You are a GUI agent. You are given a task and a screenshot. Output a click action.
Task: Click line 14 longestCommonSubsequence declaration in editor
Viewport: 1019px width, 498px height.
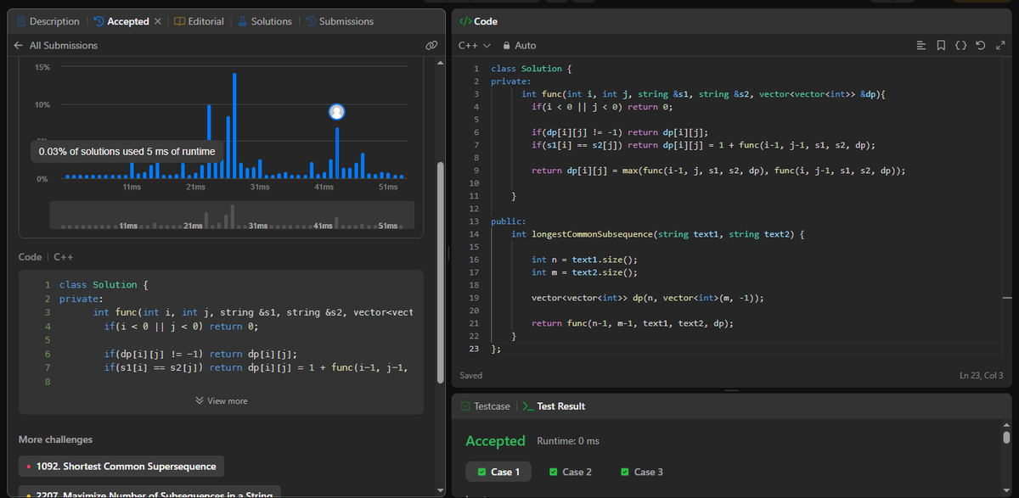pos(657,233)
